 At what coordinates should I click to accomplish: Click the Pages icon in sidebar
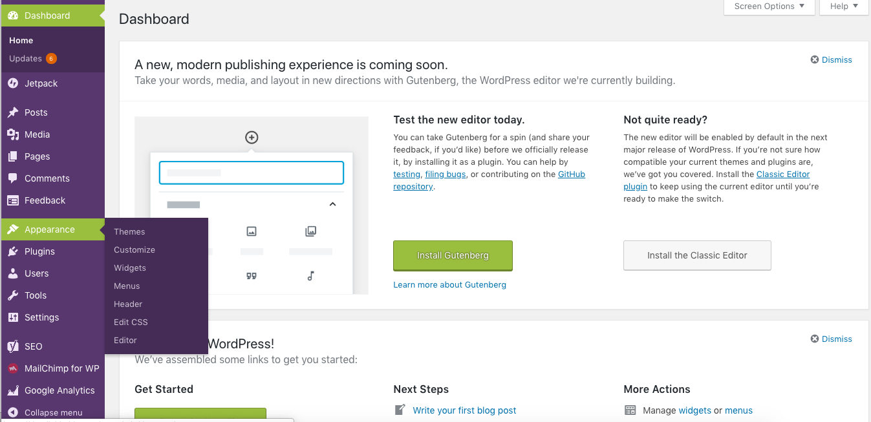(x=13, y=156)
